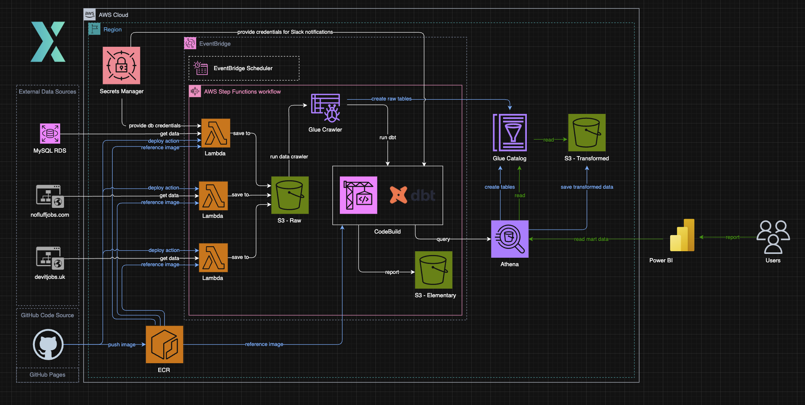Screen dimensions: 805x405
Task: Click the 'AWS Step Functions workflow' title
Action: point(242,92)
